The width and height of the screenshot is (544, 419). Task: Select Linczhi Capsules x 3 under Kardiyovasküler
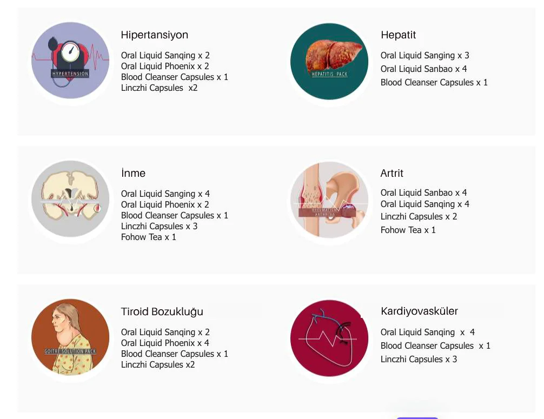(x=419, y=360)
